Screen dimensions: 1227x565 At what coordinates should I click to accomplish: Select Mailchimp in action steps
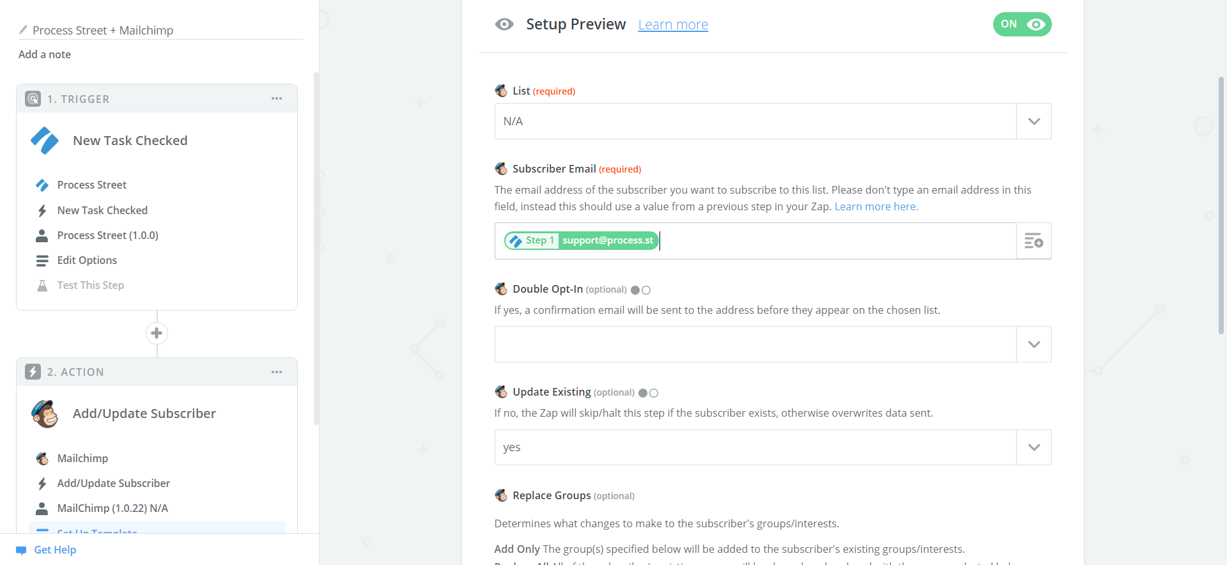pos(82,458)
